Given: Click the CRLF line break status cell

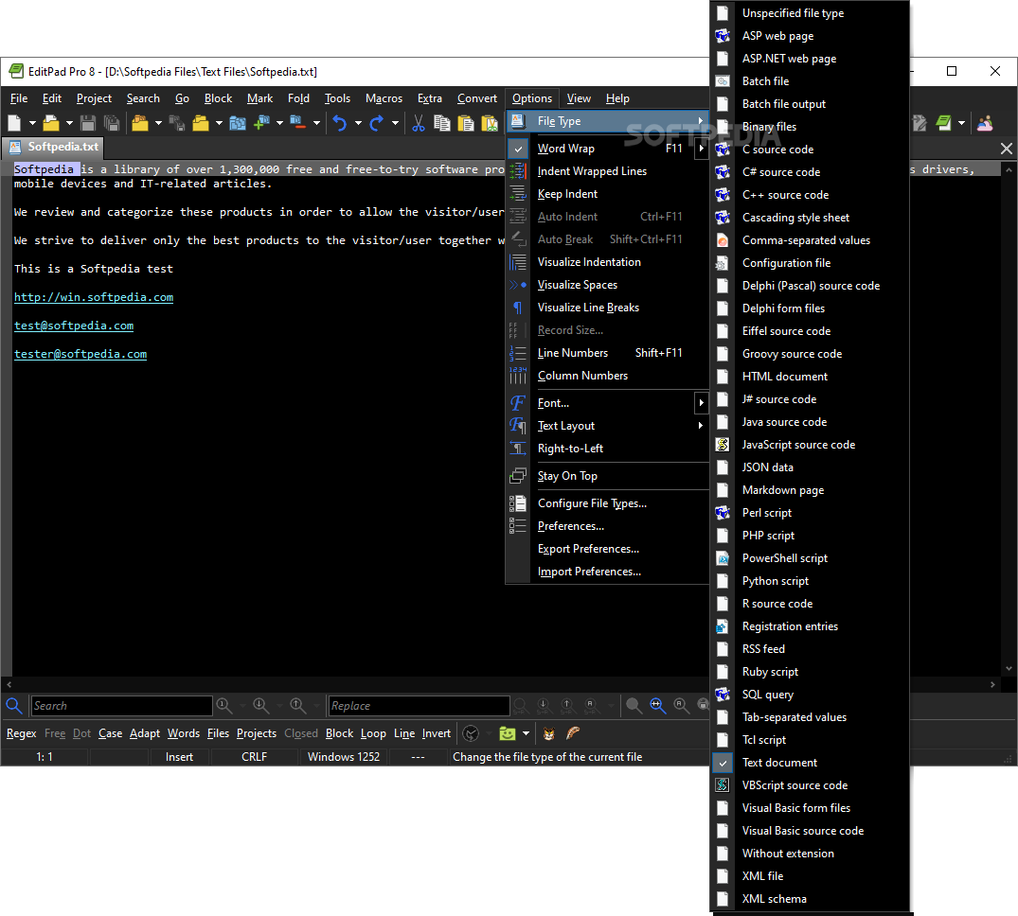Looking at the screenshot, I should point(255,757).
